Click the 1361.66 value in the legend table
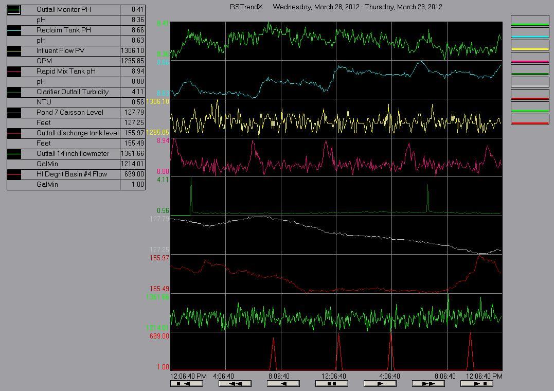The image size is (554, 391). (133, 153)
